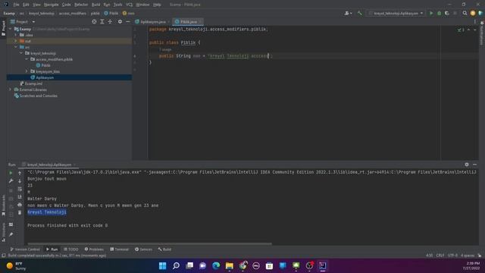Click the editor tabs more options icon
The height and width of the screenshot is (273, 485).
pos(475,22)
